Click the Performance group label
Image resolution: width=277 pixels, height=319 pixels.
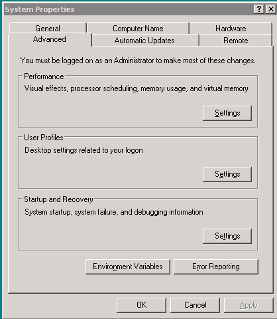[x=44, y=76]
